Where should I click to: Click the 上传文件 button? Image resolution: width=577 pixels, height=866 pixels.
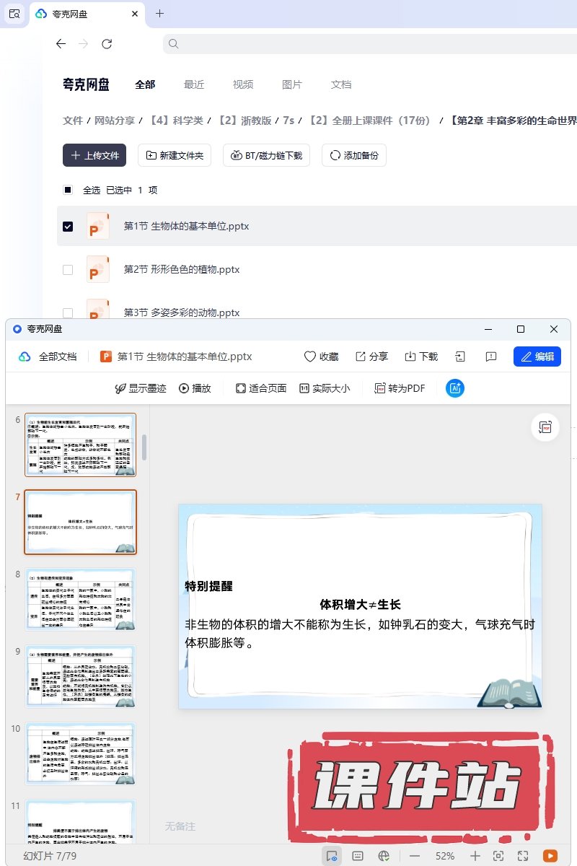pos(94,155)
